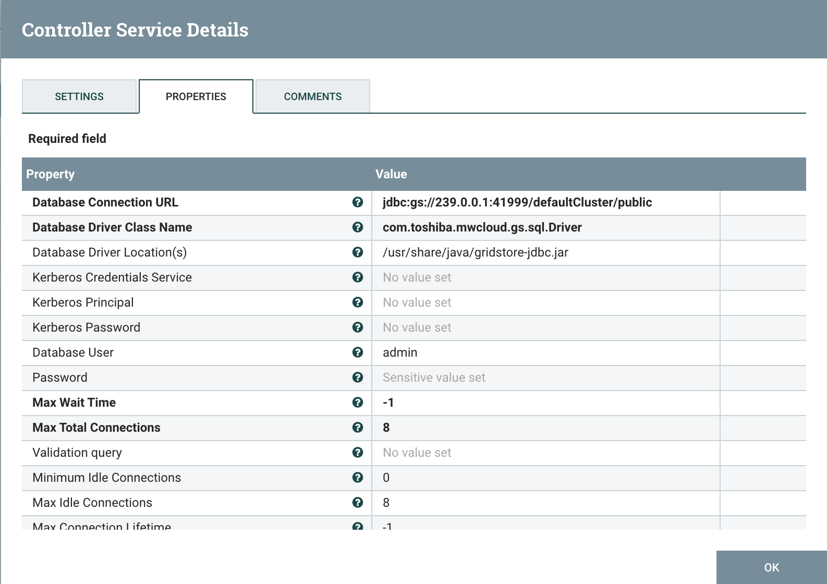Screen dimensions: 827x584
Task: Select the Max Total Connections value 8
Action: (386, 428)
